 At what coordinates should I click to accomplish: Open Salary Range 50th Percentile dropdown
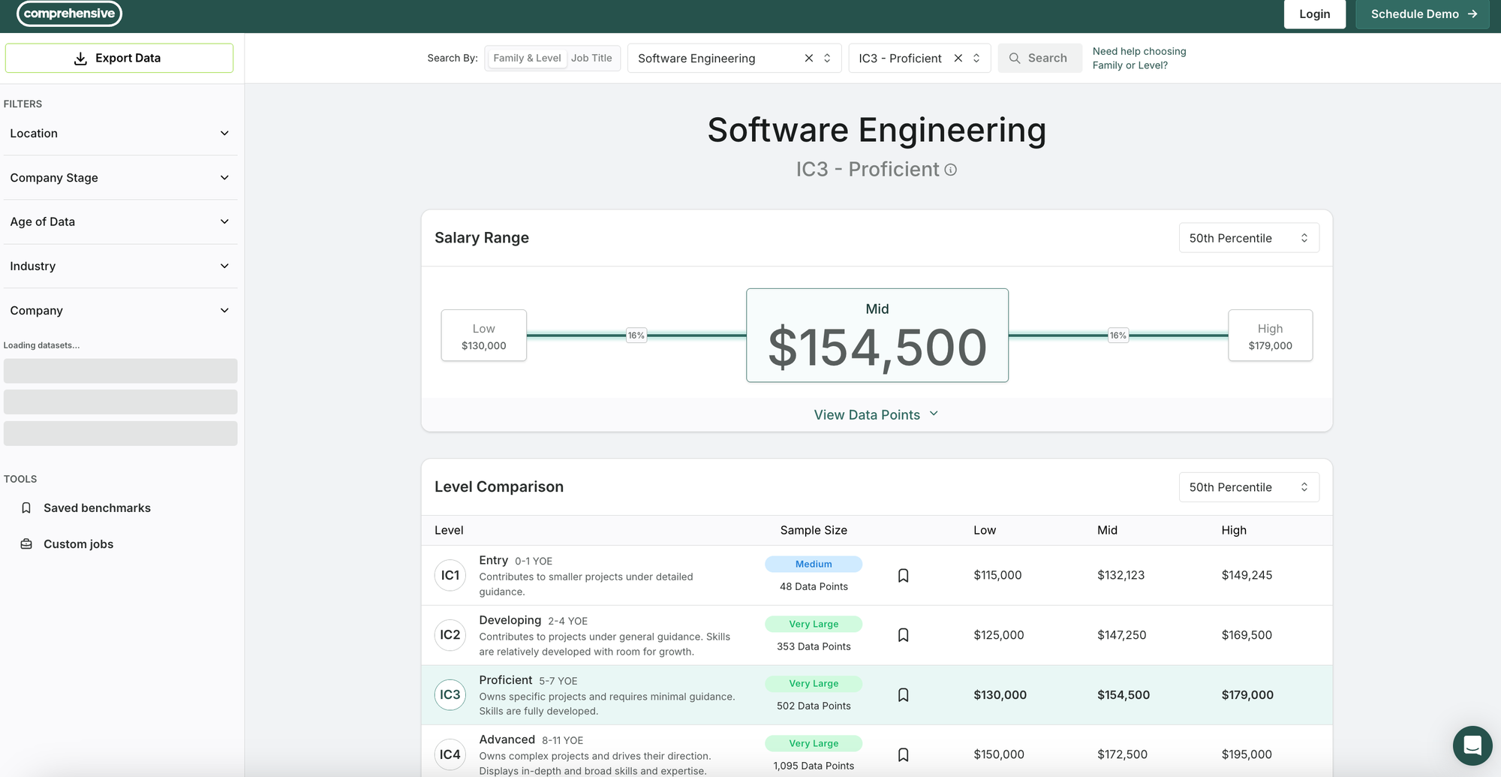coord(1248,238)
